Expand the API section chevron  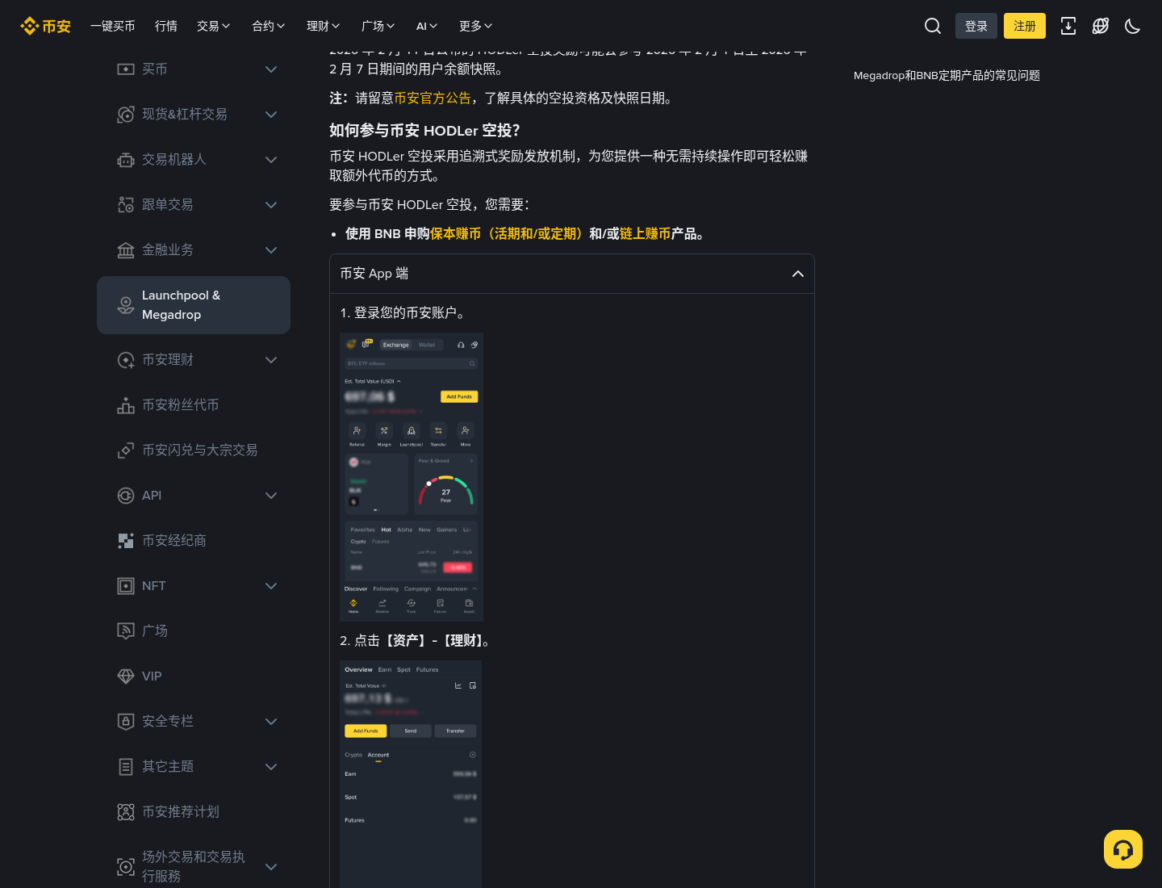271,496
